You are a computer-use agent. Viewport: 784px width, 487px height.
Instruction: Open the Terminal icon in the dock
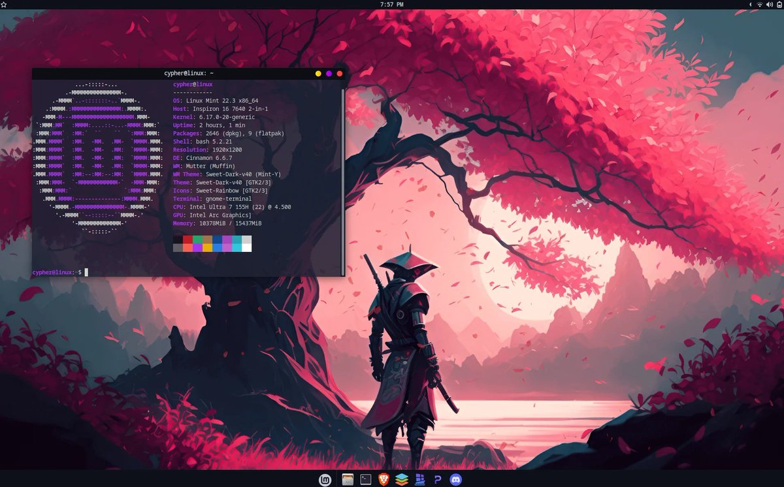[x=366, y=479]
